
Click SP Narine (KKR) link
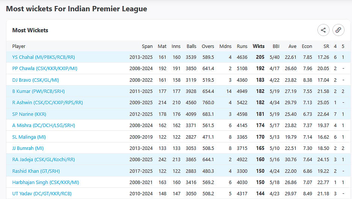[x=29, y=114]
